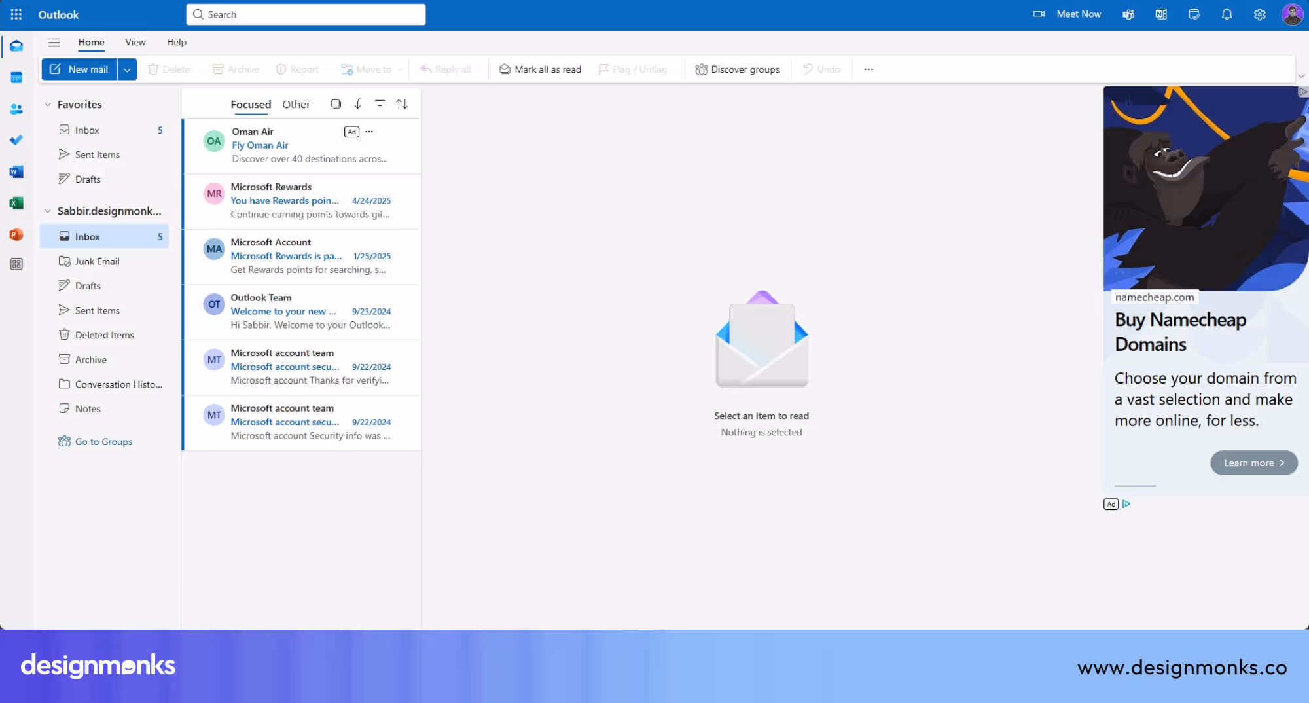Jump to message list down-arrow icon
Image resolution: width=1309 pixels, height=703 pixels.
pyautogui.click(x=358, y=104)
